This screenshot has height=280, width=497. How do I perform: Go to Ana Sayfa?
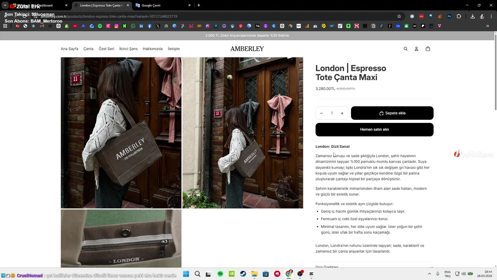(70, 49)
